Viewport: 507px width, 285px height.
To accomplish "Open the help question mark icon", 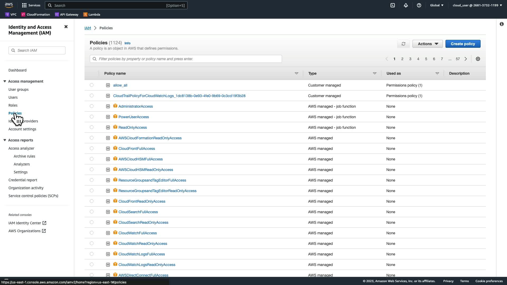I will coord(419,5).
